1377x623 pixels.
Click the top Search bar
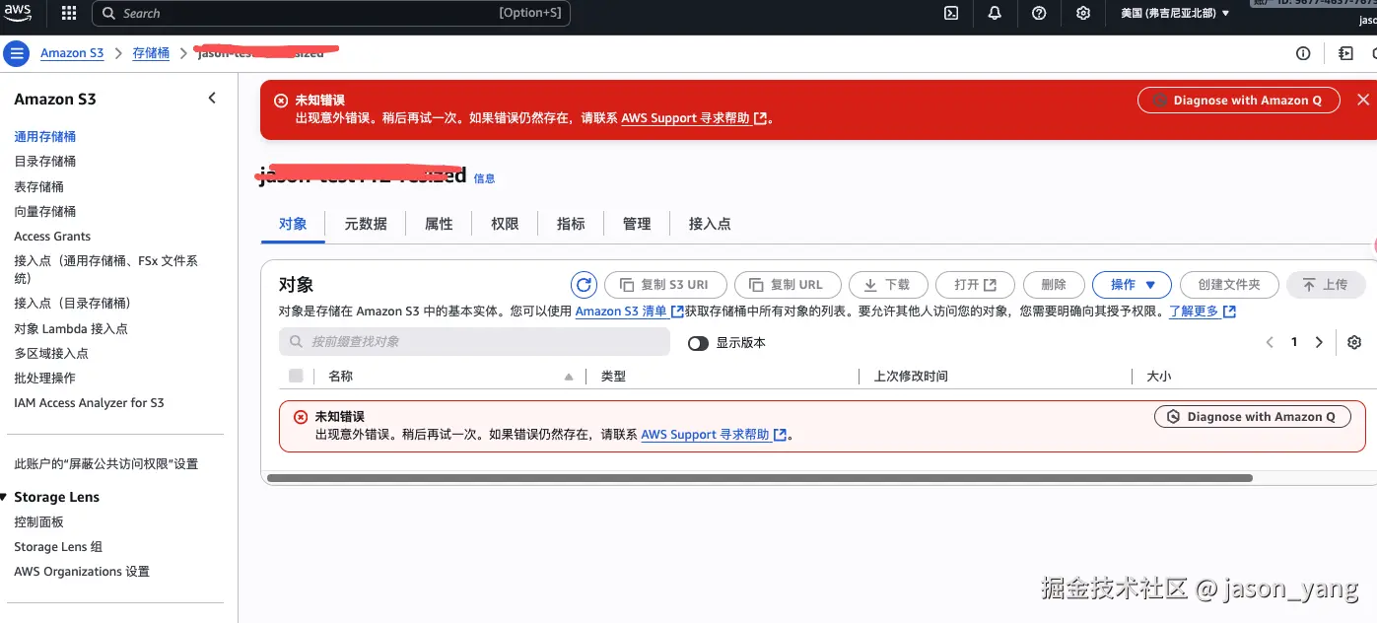(x=331, y=14)
